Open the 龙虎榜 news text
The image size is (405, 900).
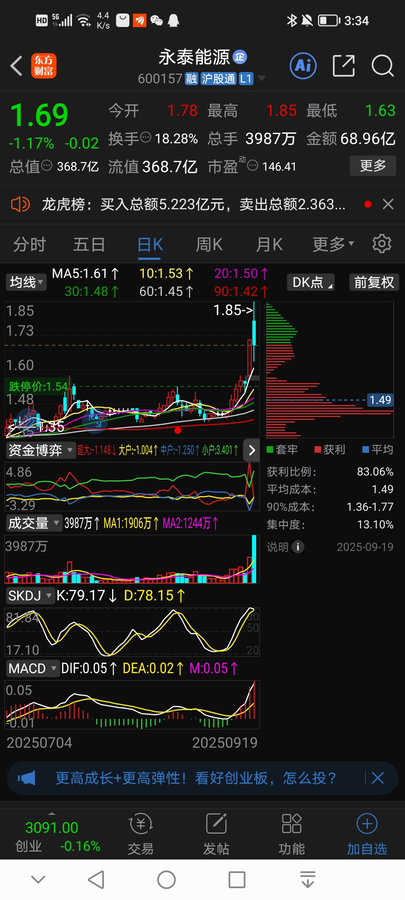click(x=193, y=204)
